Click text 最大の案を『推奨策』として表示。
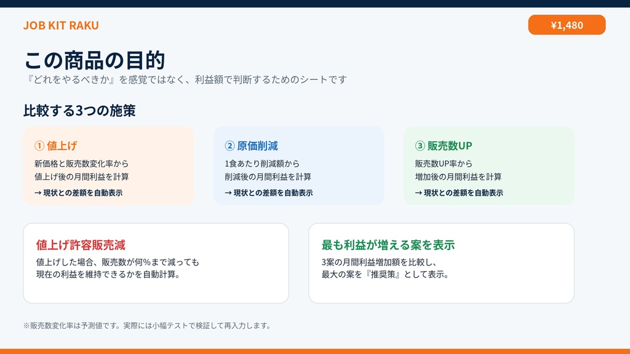 tap(385, 275)
